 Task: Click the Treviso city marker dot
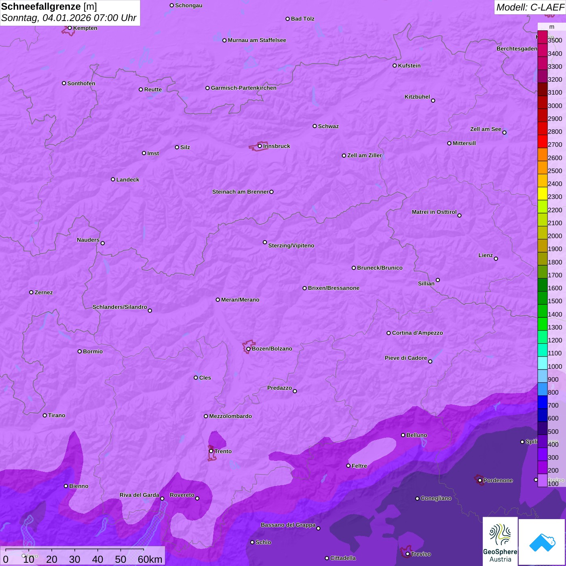pyautogui.click(x=408, y=554)
